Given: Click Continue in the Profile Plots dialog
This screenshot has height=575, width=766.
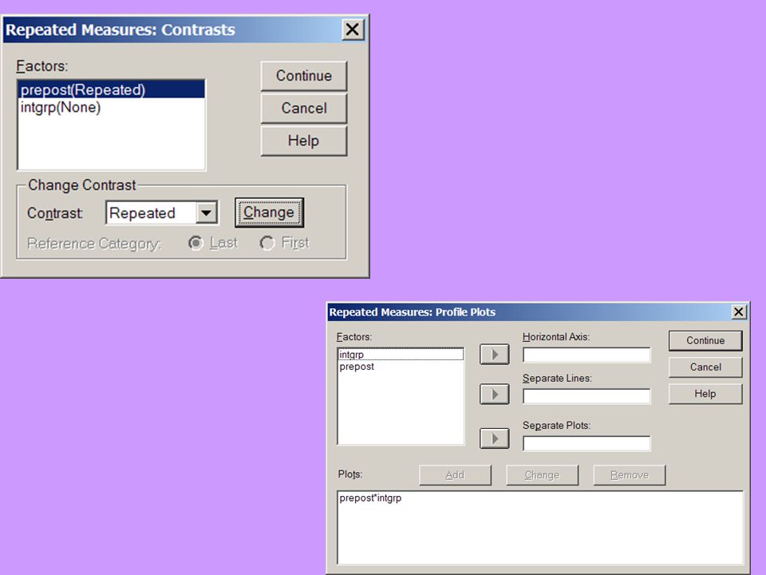Looking at the screenshot, I should [705, 341].
